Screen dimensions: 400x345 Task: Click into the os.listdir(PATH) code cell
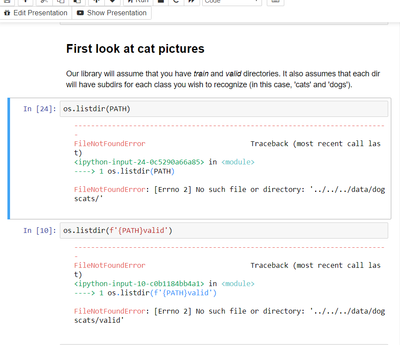(x=224, y=109)
